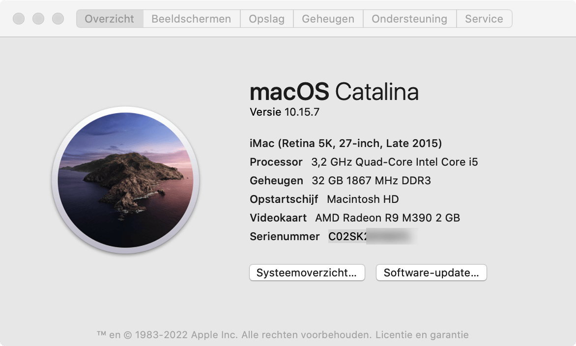
Task: Close the About This Mac window
Action: click(19, 19)
